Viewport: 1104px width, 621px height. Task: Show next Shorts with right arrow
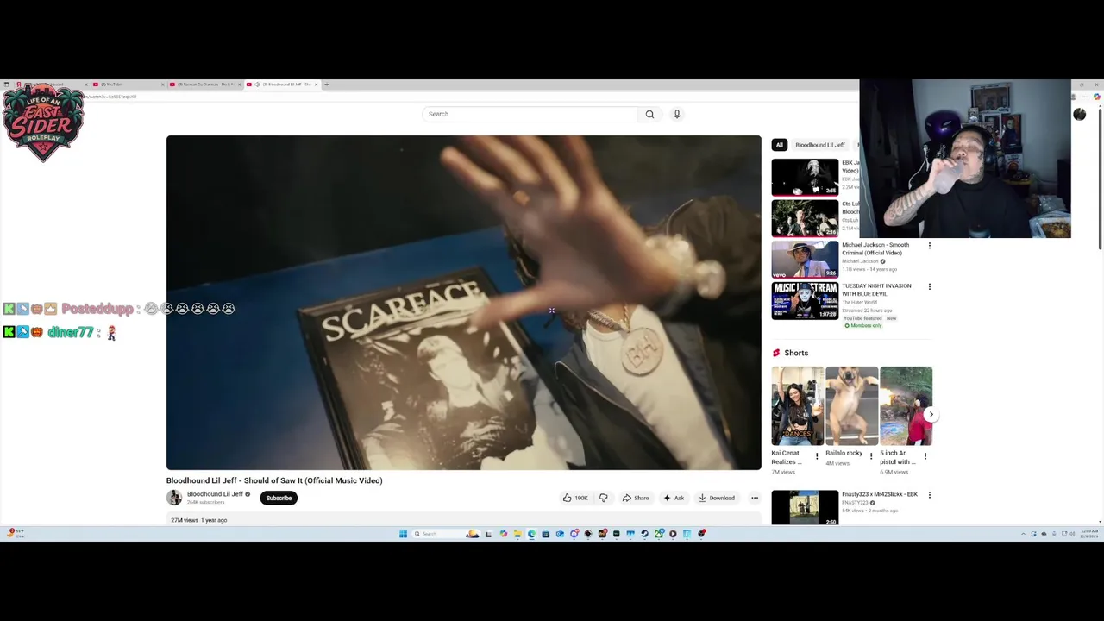pyautogui.click(x=931, y=415)
